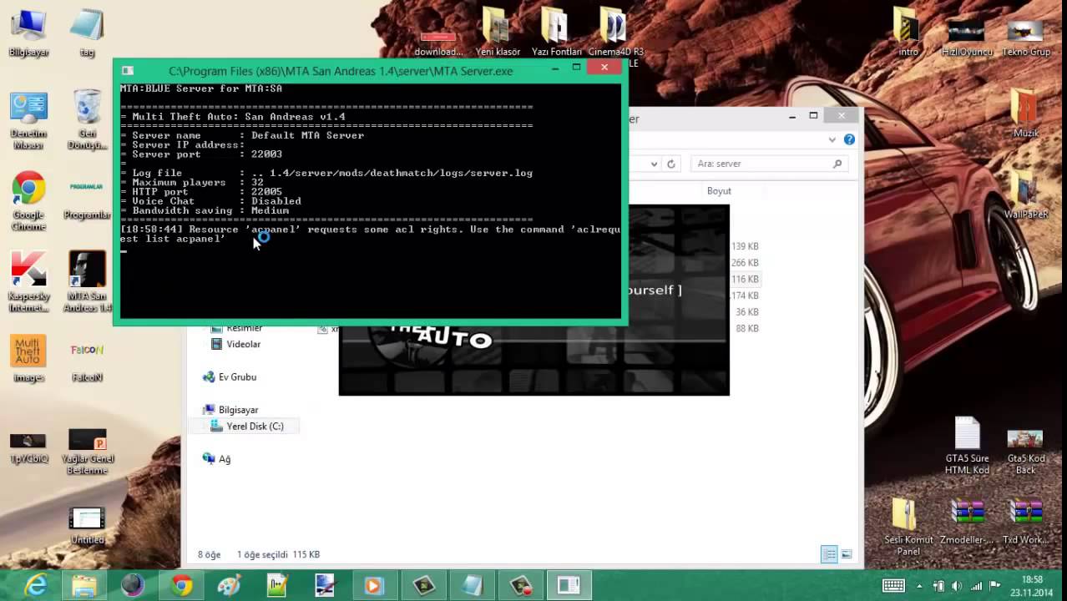Open Txd Work archive on desktop
The width and height of the screenshot is (1067, 601).
tap(1025, 522)
